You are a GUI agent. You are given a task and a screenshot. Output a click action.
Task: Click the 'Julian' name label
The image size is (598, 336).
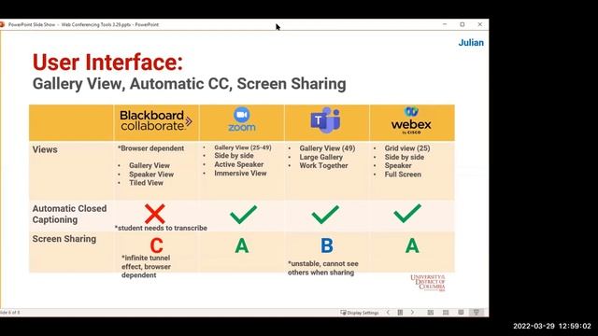pos(471,43)
